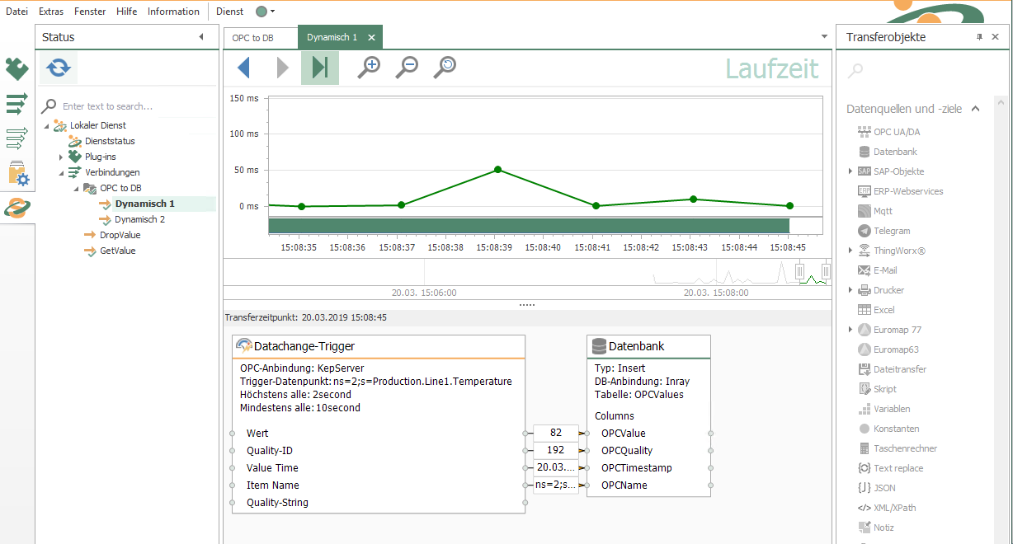Click the refresh icon in Status panel

click(x=59, y=68)
